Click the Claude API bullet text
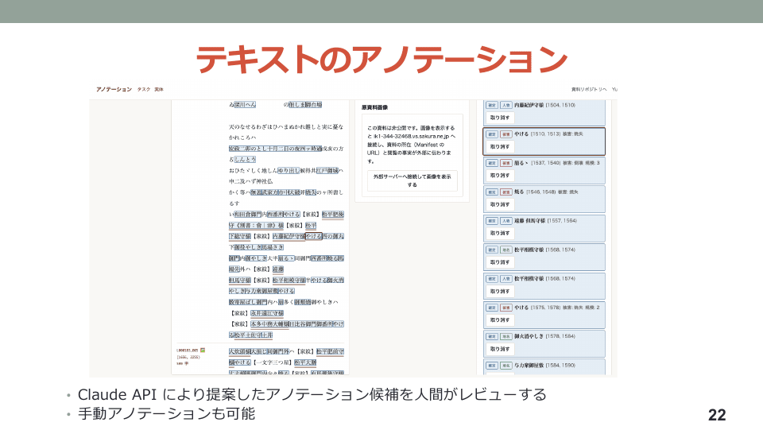 tap(312, 394)
